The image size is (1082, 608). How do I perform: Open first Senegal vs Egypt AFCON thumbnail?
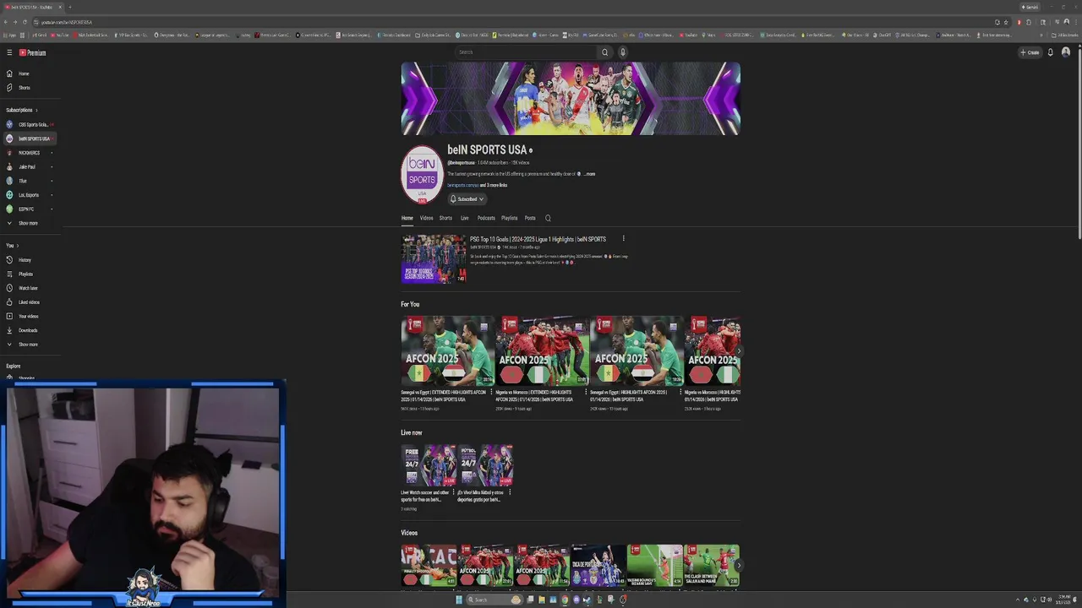pyautogui.click(x=447, y=351)
